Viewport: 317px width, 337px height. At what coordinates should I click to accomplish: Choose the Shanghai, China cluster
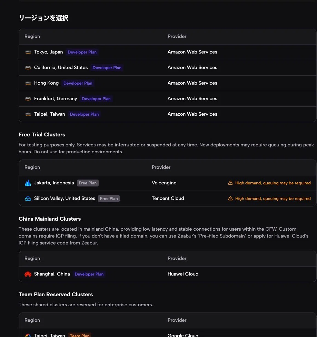coord(168,274)
